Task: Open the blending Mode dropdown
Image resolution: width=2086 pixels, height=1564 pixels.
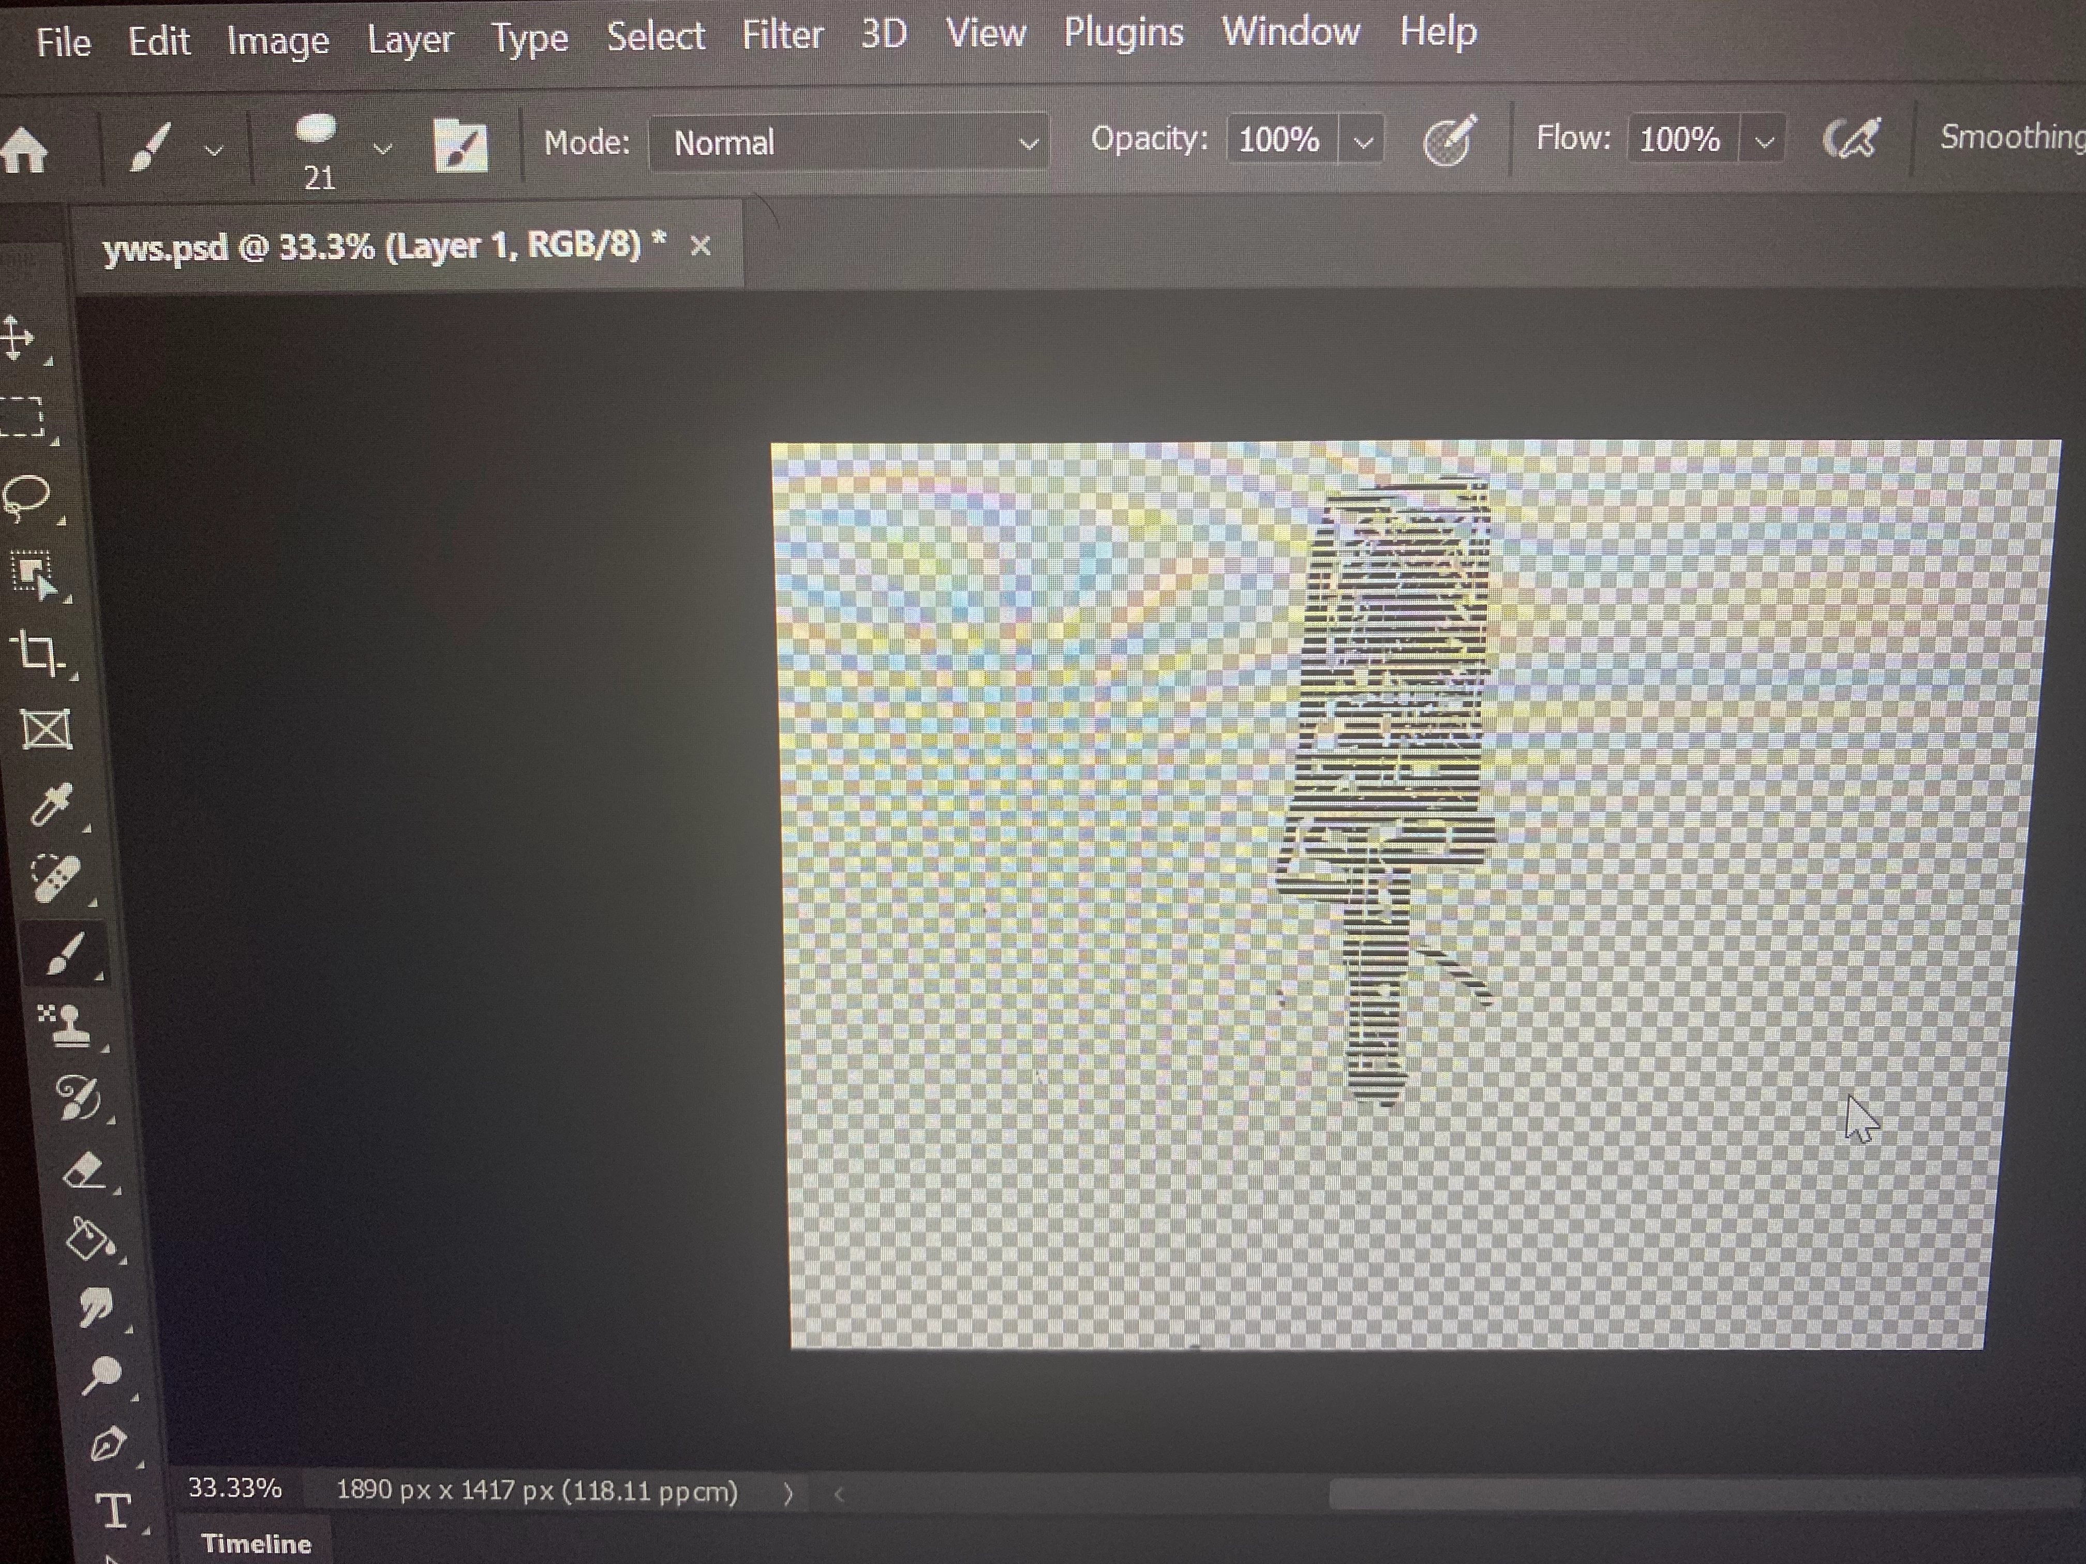Action: [849, 143]
